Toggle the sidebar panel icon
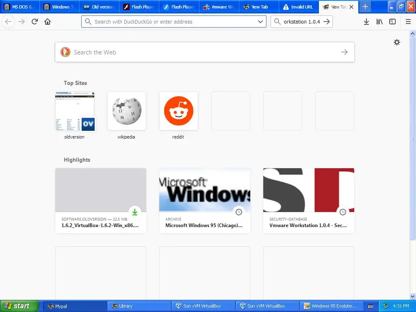The height and width of the screenshot is (312, 416). coord(392,22)
